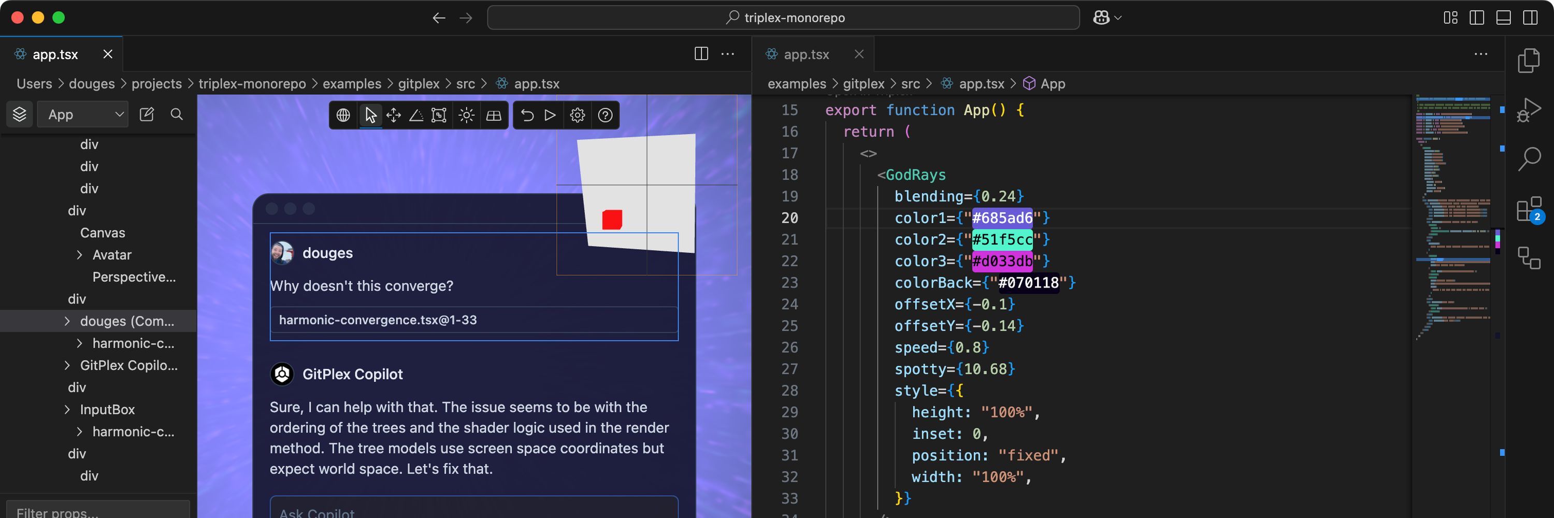
Task: Click the reset undo arrow icon
Action: [x=527, y=115]
